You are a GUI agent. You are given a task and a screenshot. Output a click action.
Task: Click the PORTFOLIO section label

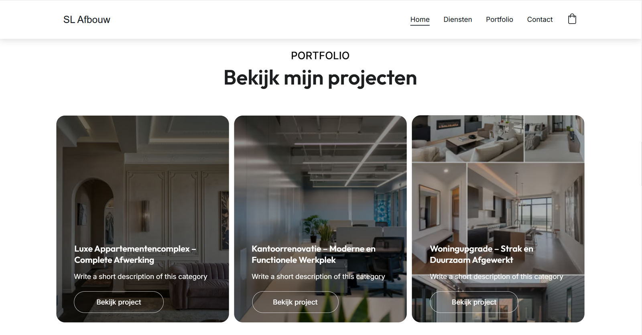[320, 56]
